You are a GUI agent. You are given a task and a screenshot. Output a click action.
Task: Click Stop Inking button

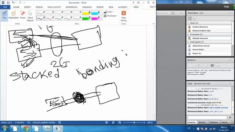123,16
